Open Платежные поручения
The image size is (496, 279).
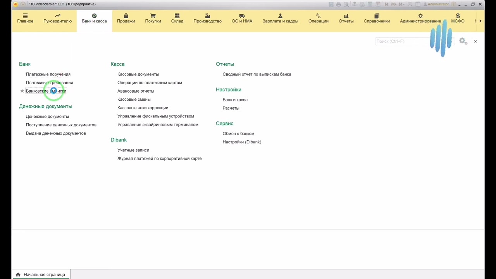48,74
